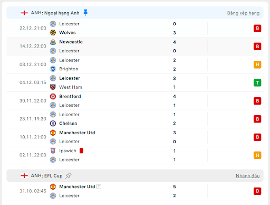
Task: Click the West Ham team crest
Action: click(53, 87)
